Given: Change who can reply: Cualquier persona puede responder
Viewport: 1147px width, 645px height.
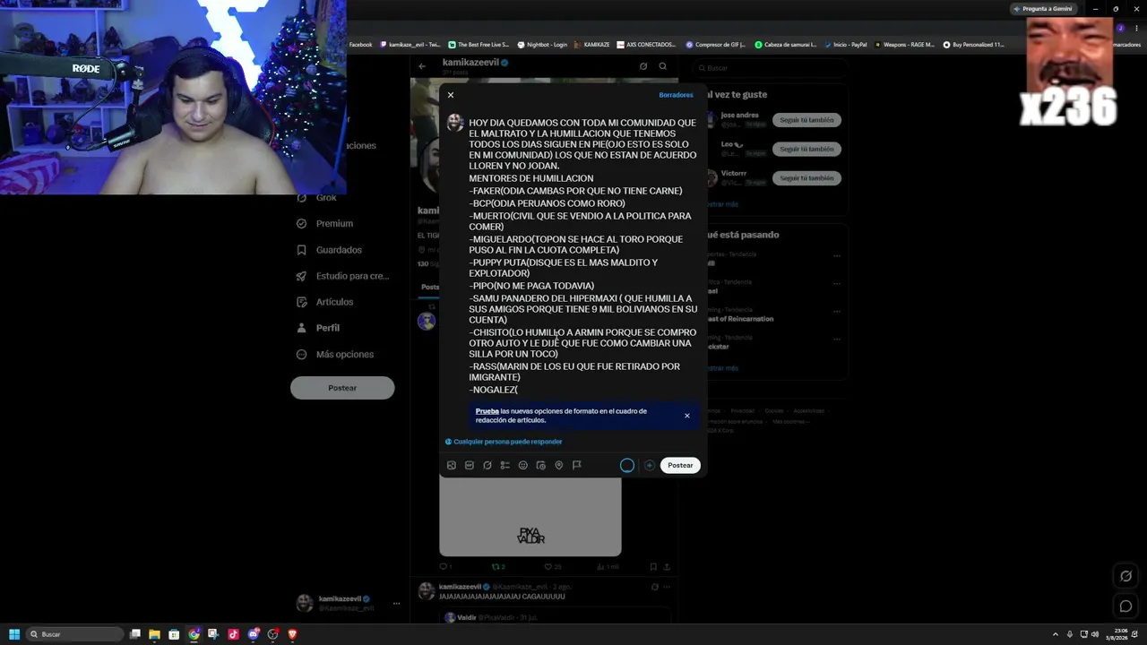Looking at the screenshot, I should click(504, 442).
